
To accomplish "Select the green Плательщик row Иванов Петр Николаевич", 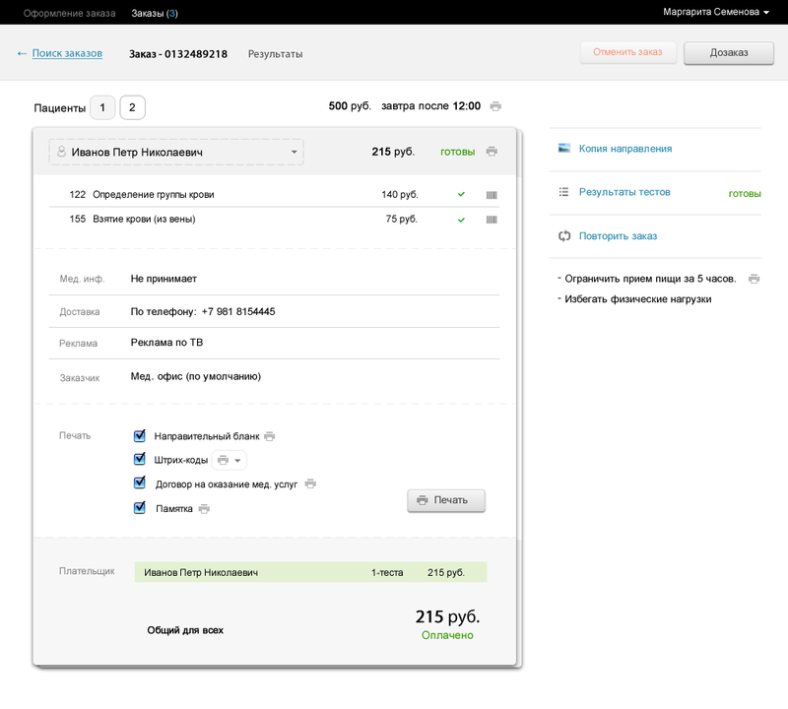I will (x=310, y=572).
